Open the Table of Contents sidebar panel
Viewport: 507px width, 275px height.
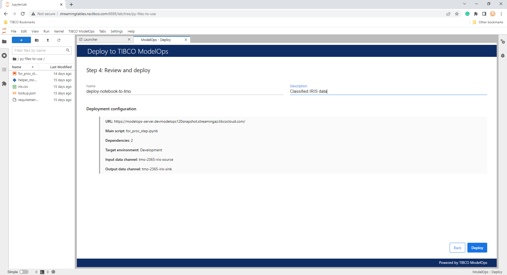coord(4,70)
